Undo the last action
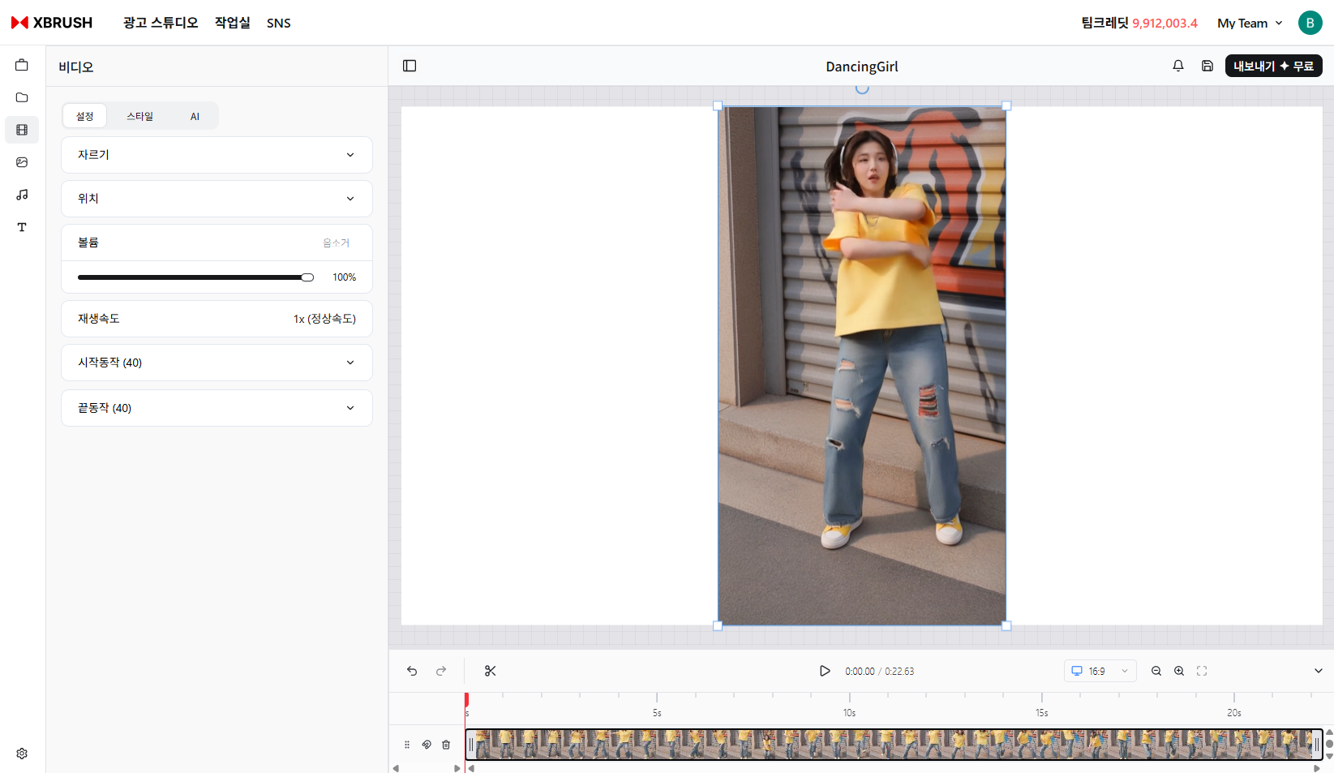 click(x=411, y=671)
